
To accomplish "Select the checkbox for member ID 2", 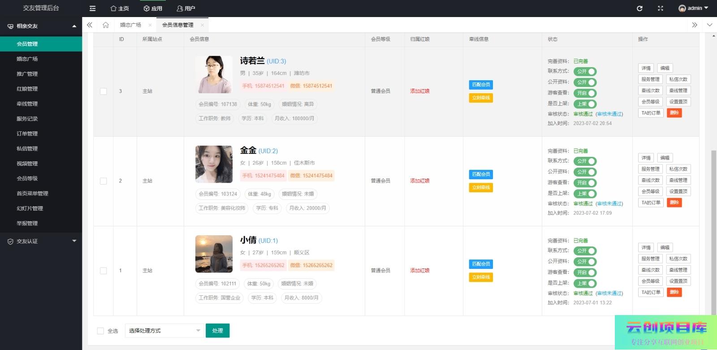I will (x=104, y=181).
